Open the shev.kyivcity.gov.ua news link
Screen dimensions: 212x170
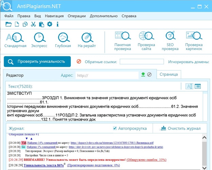(116, 147)
